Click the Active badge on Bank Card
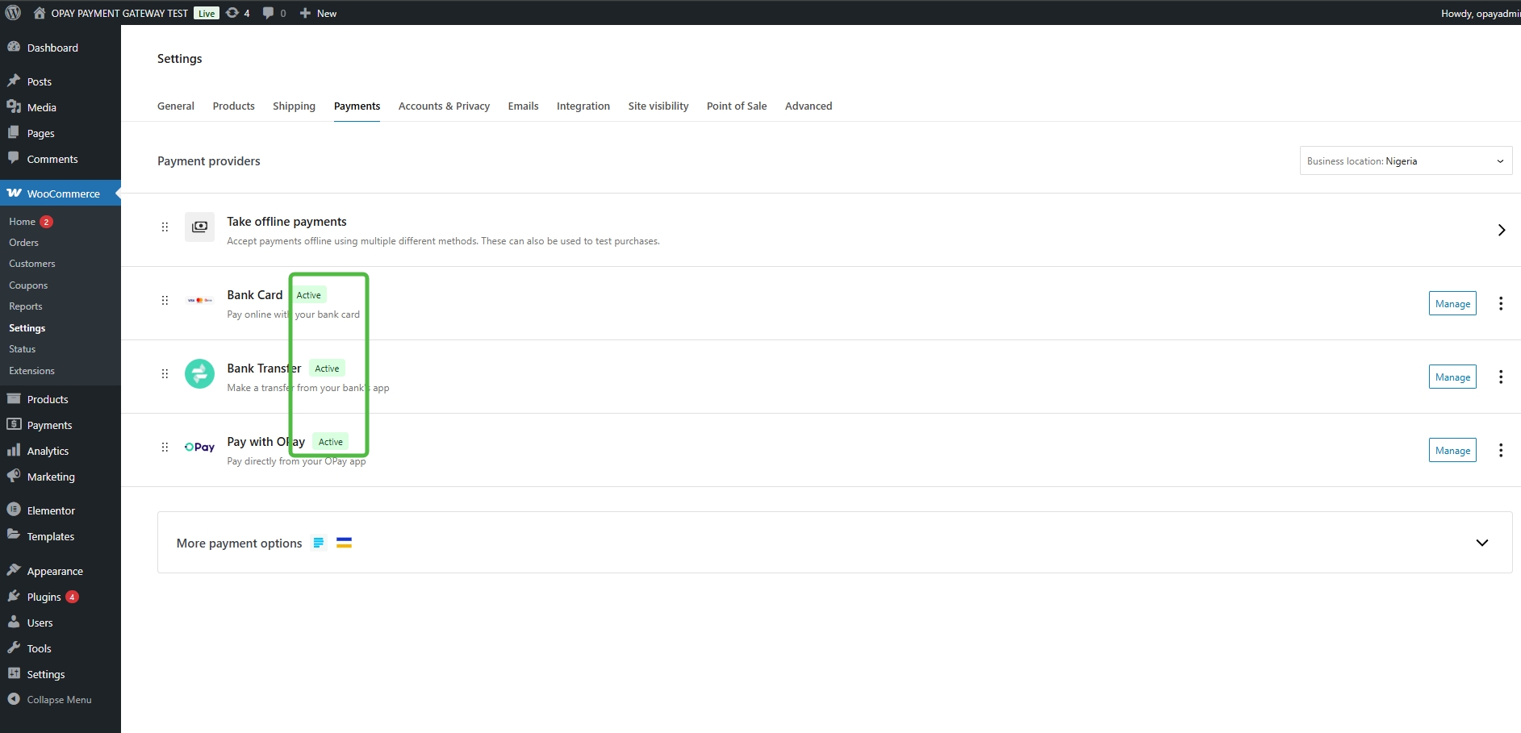Screen dimensions: 1521x733 pyautogui.click(x=308, y=295)
